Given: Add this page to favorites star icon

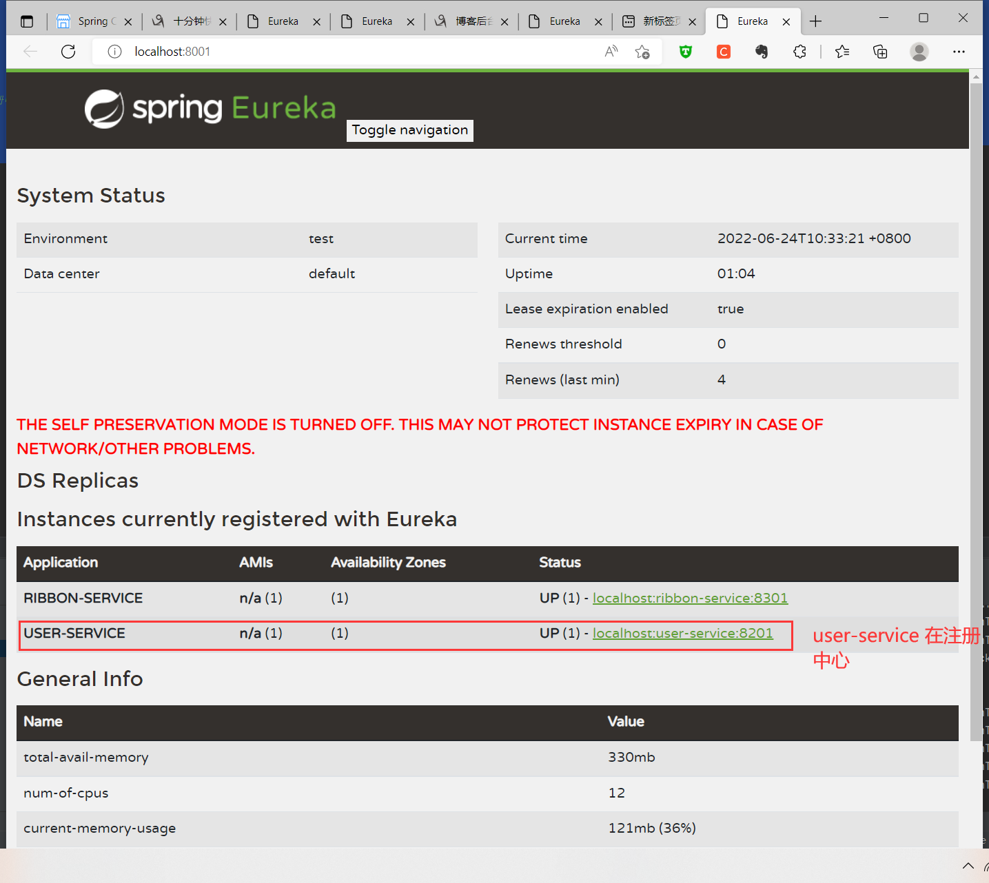Looking at the screenshot, I should point(642,52).
